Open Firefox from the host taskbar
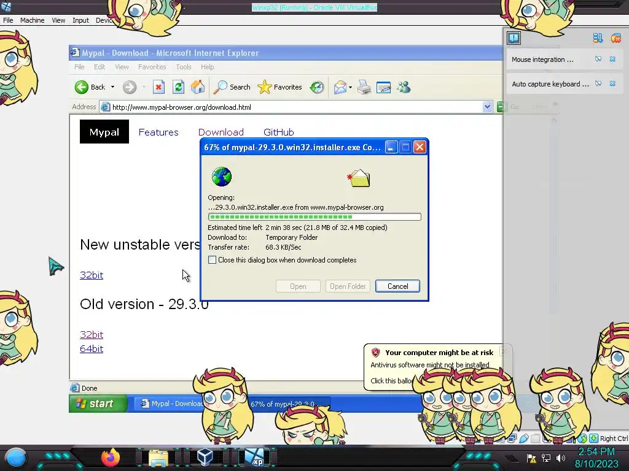Viewport: 629px width, 471px height. [x=111, y=457]
